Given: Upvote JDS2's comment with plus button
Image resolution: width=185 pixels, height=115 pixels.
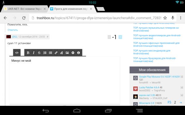Looking at the screenshot, I should click(120, 37).
